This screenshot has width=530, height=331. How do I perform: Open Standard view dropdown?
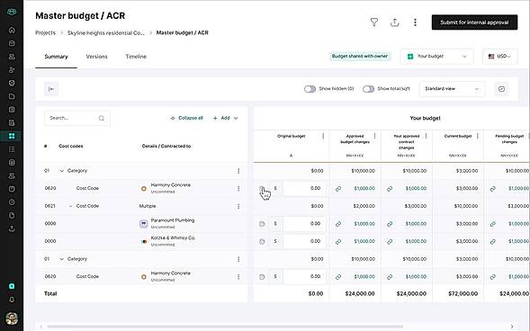pos(452,89)
